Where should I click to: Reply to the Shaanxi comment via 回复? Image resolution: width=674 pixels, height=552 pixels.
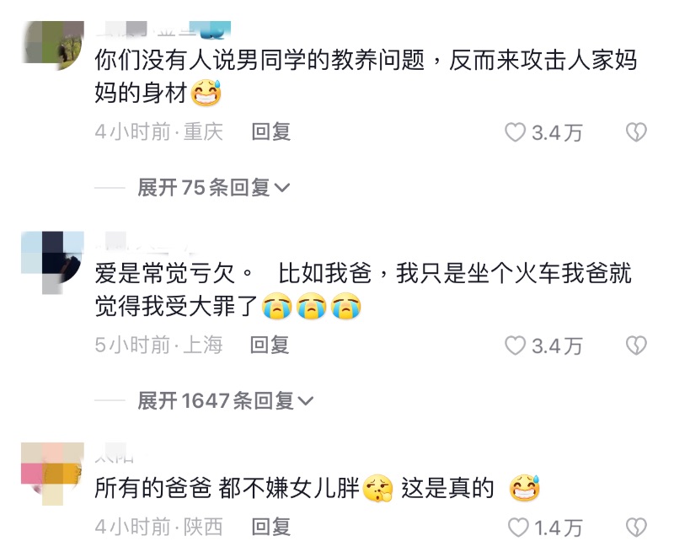270,527
